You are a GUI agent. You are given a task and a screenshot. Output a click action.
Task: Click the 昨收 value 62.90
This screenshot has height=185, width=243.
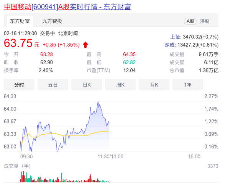point(46,62)
